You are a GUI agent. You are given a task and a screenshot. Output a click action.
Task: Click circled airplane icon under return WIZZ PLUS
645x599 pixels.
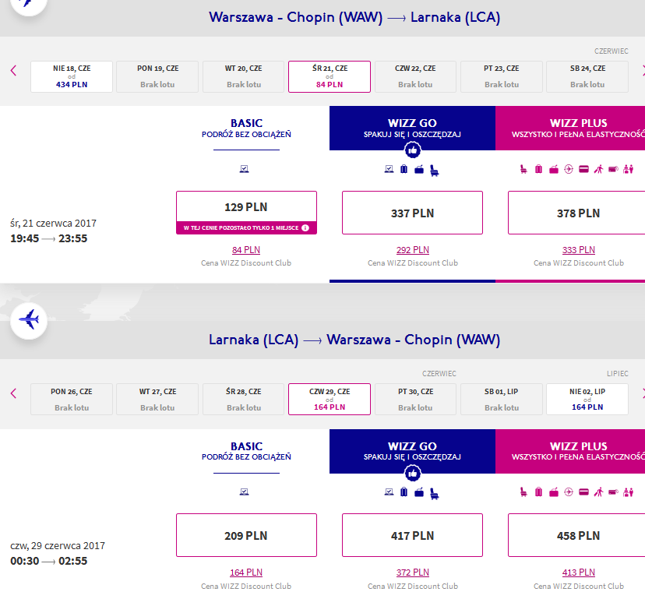click(569, 492)
